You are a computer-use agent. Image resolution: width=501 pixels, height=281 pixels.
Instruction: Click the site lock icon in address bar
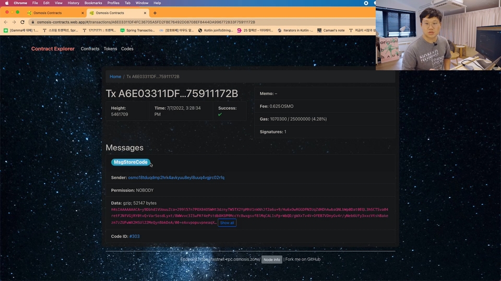(32, 22)
